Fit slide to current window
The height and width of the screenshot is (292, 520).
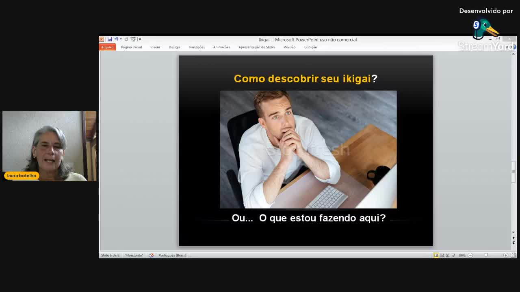(513, 255)
